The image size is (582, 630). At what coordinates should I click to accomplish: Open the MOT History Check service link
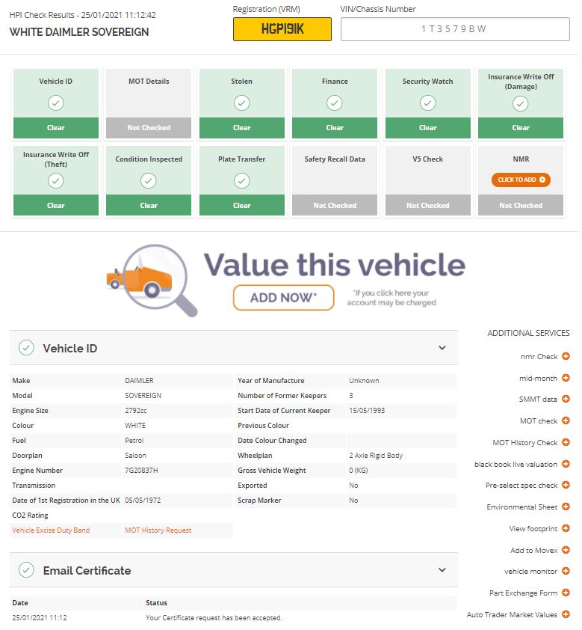[x=525, y=442]
